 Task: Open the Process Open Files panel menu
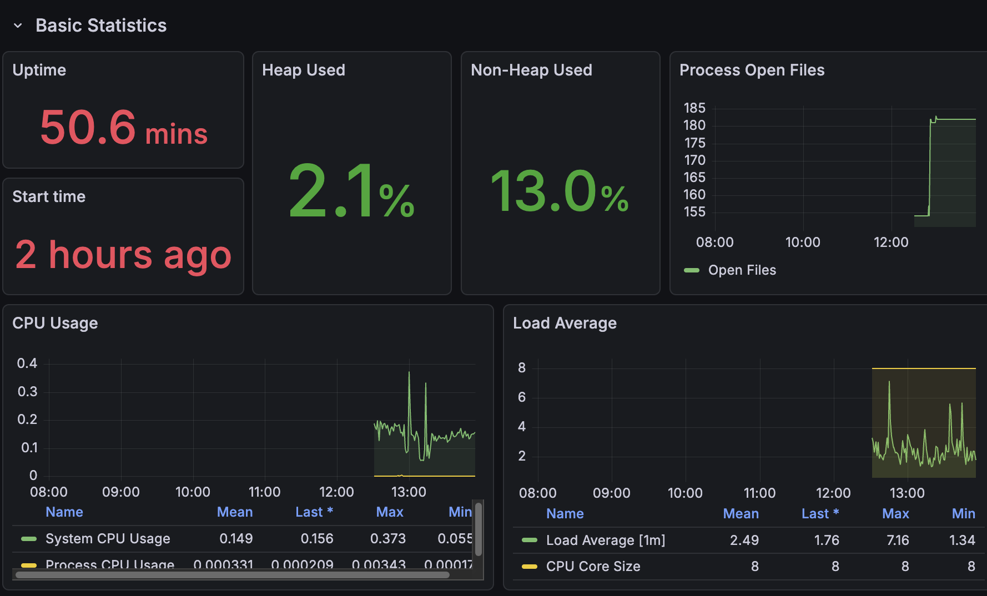click(x=752, y=70)
